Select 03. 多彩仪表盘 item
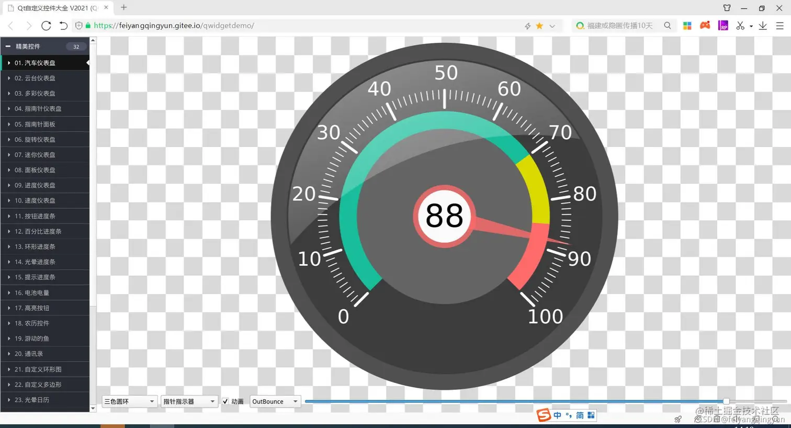The image size is (791, 428). (x=45, y=93)
